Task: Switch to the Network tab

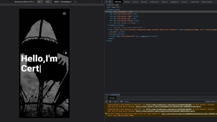Action: coord(144,2)
